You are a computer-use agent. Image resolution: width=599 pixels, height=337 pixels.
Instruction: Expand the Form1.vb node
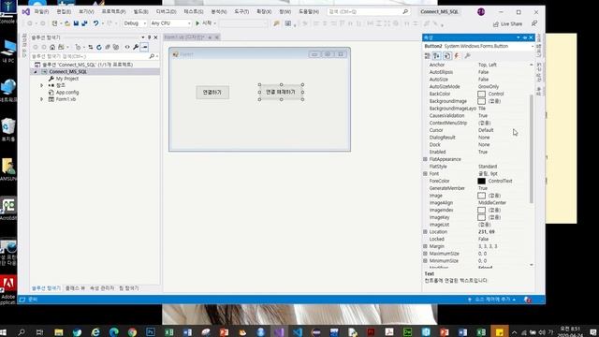[x=42, y=99]
